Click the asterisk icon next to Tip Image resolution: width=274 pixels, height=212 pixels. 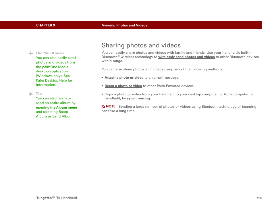(31, 94)
